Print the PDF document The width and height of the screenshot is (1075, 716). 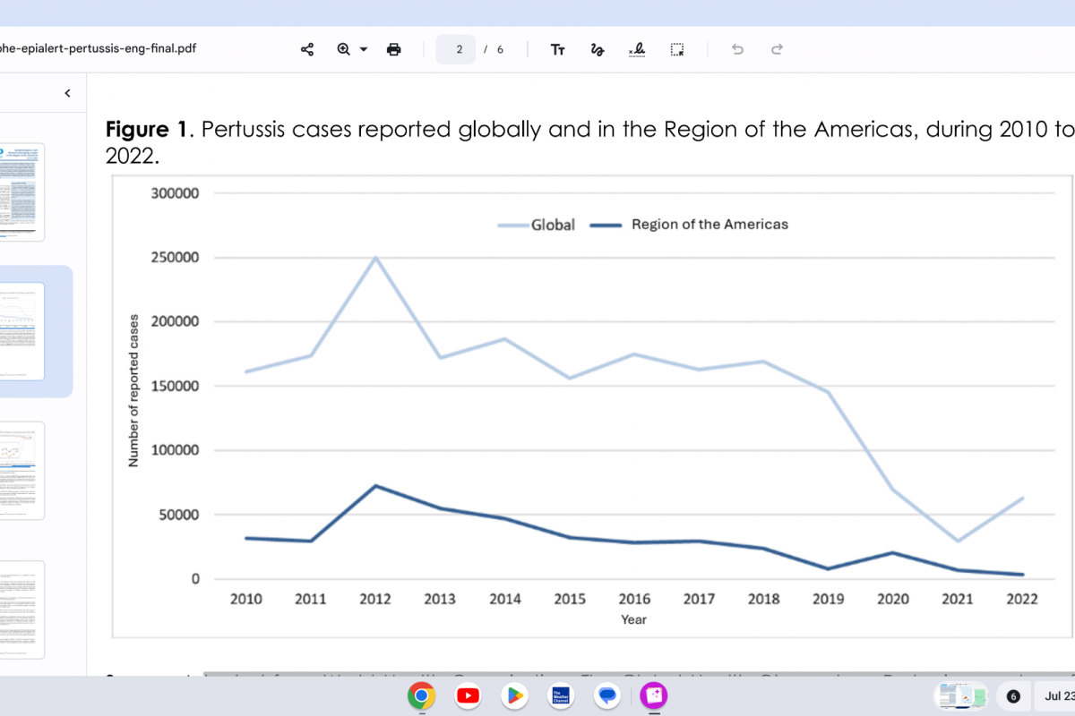pyautogui.click(x=393, y=49)
